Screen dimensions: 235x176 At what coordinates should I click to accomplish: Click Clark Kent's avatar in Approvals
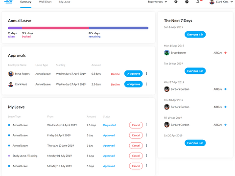(11, 84)
